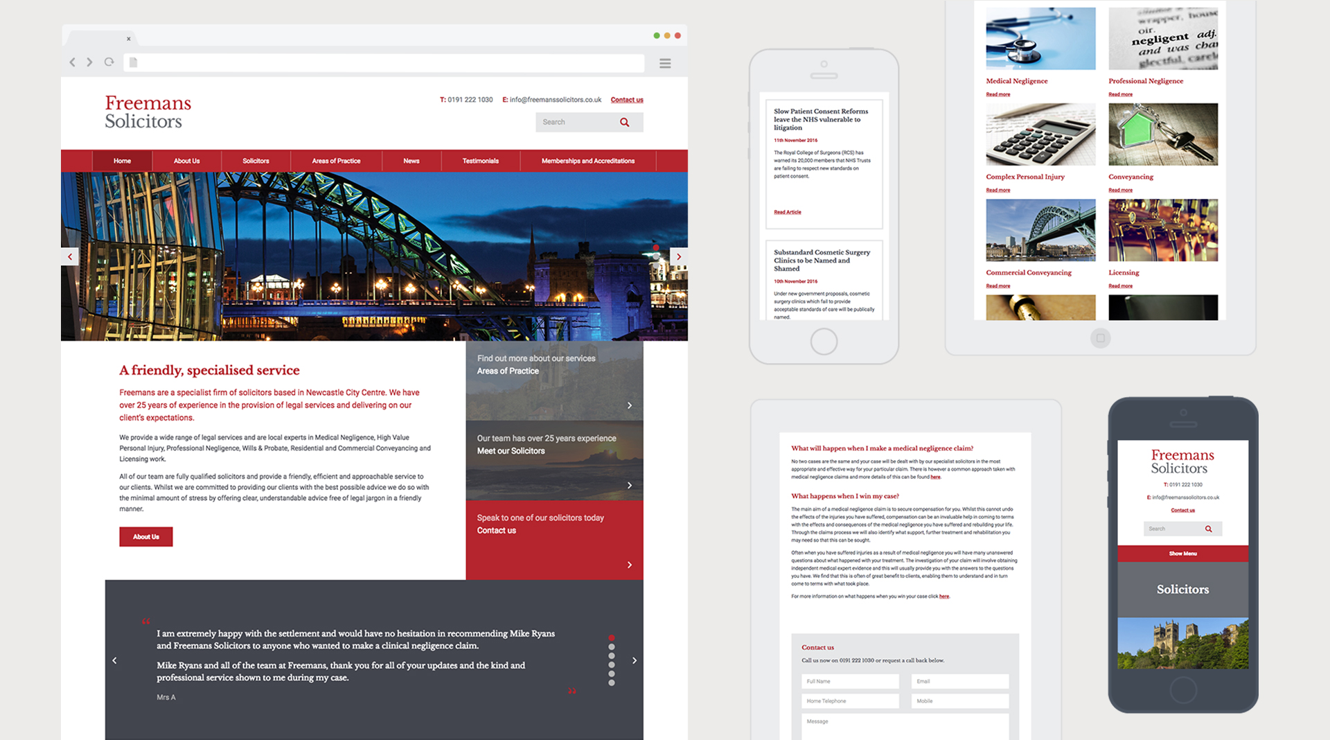Image resolution: width=1330 pixels, height=740 pixels.
Task: Click Show Menu on the dark phone
Action: [x=1182, y=554]
